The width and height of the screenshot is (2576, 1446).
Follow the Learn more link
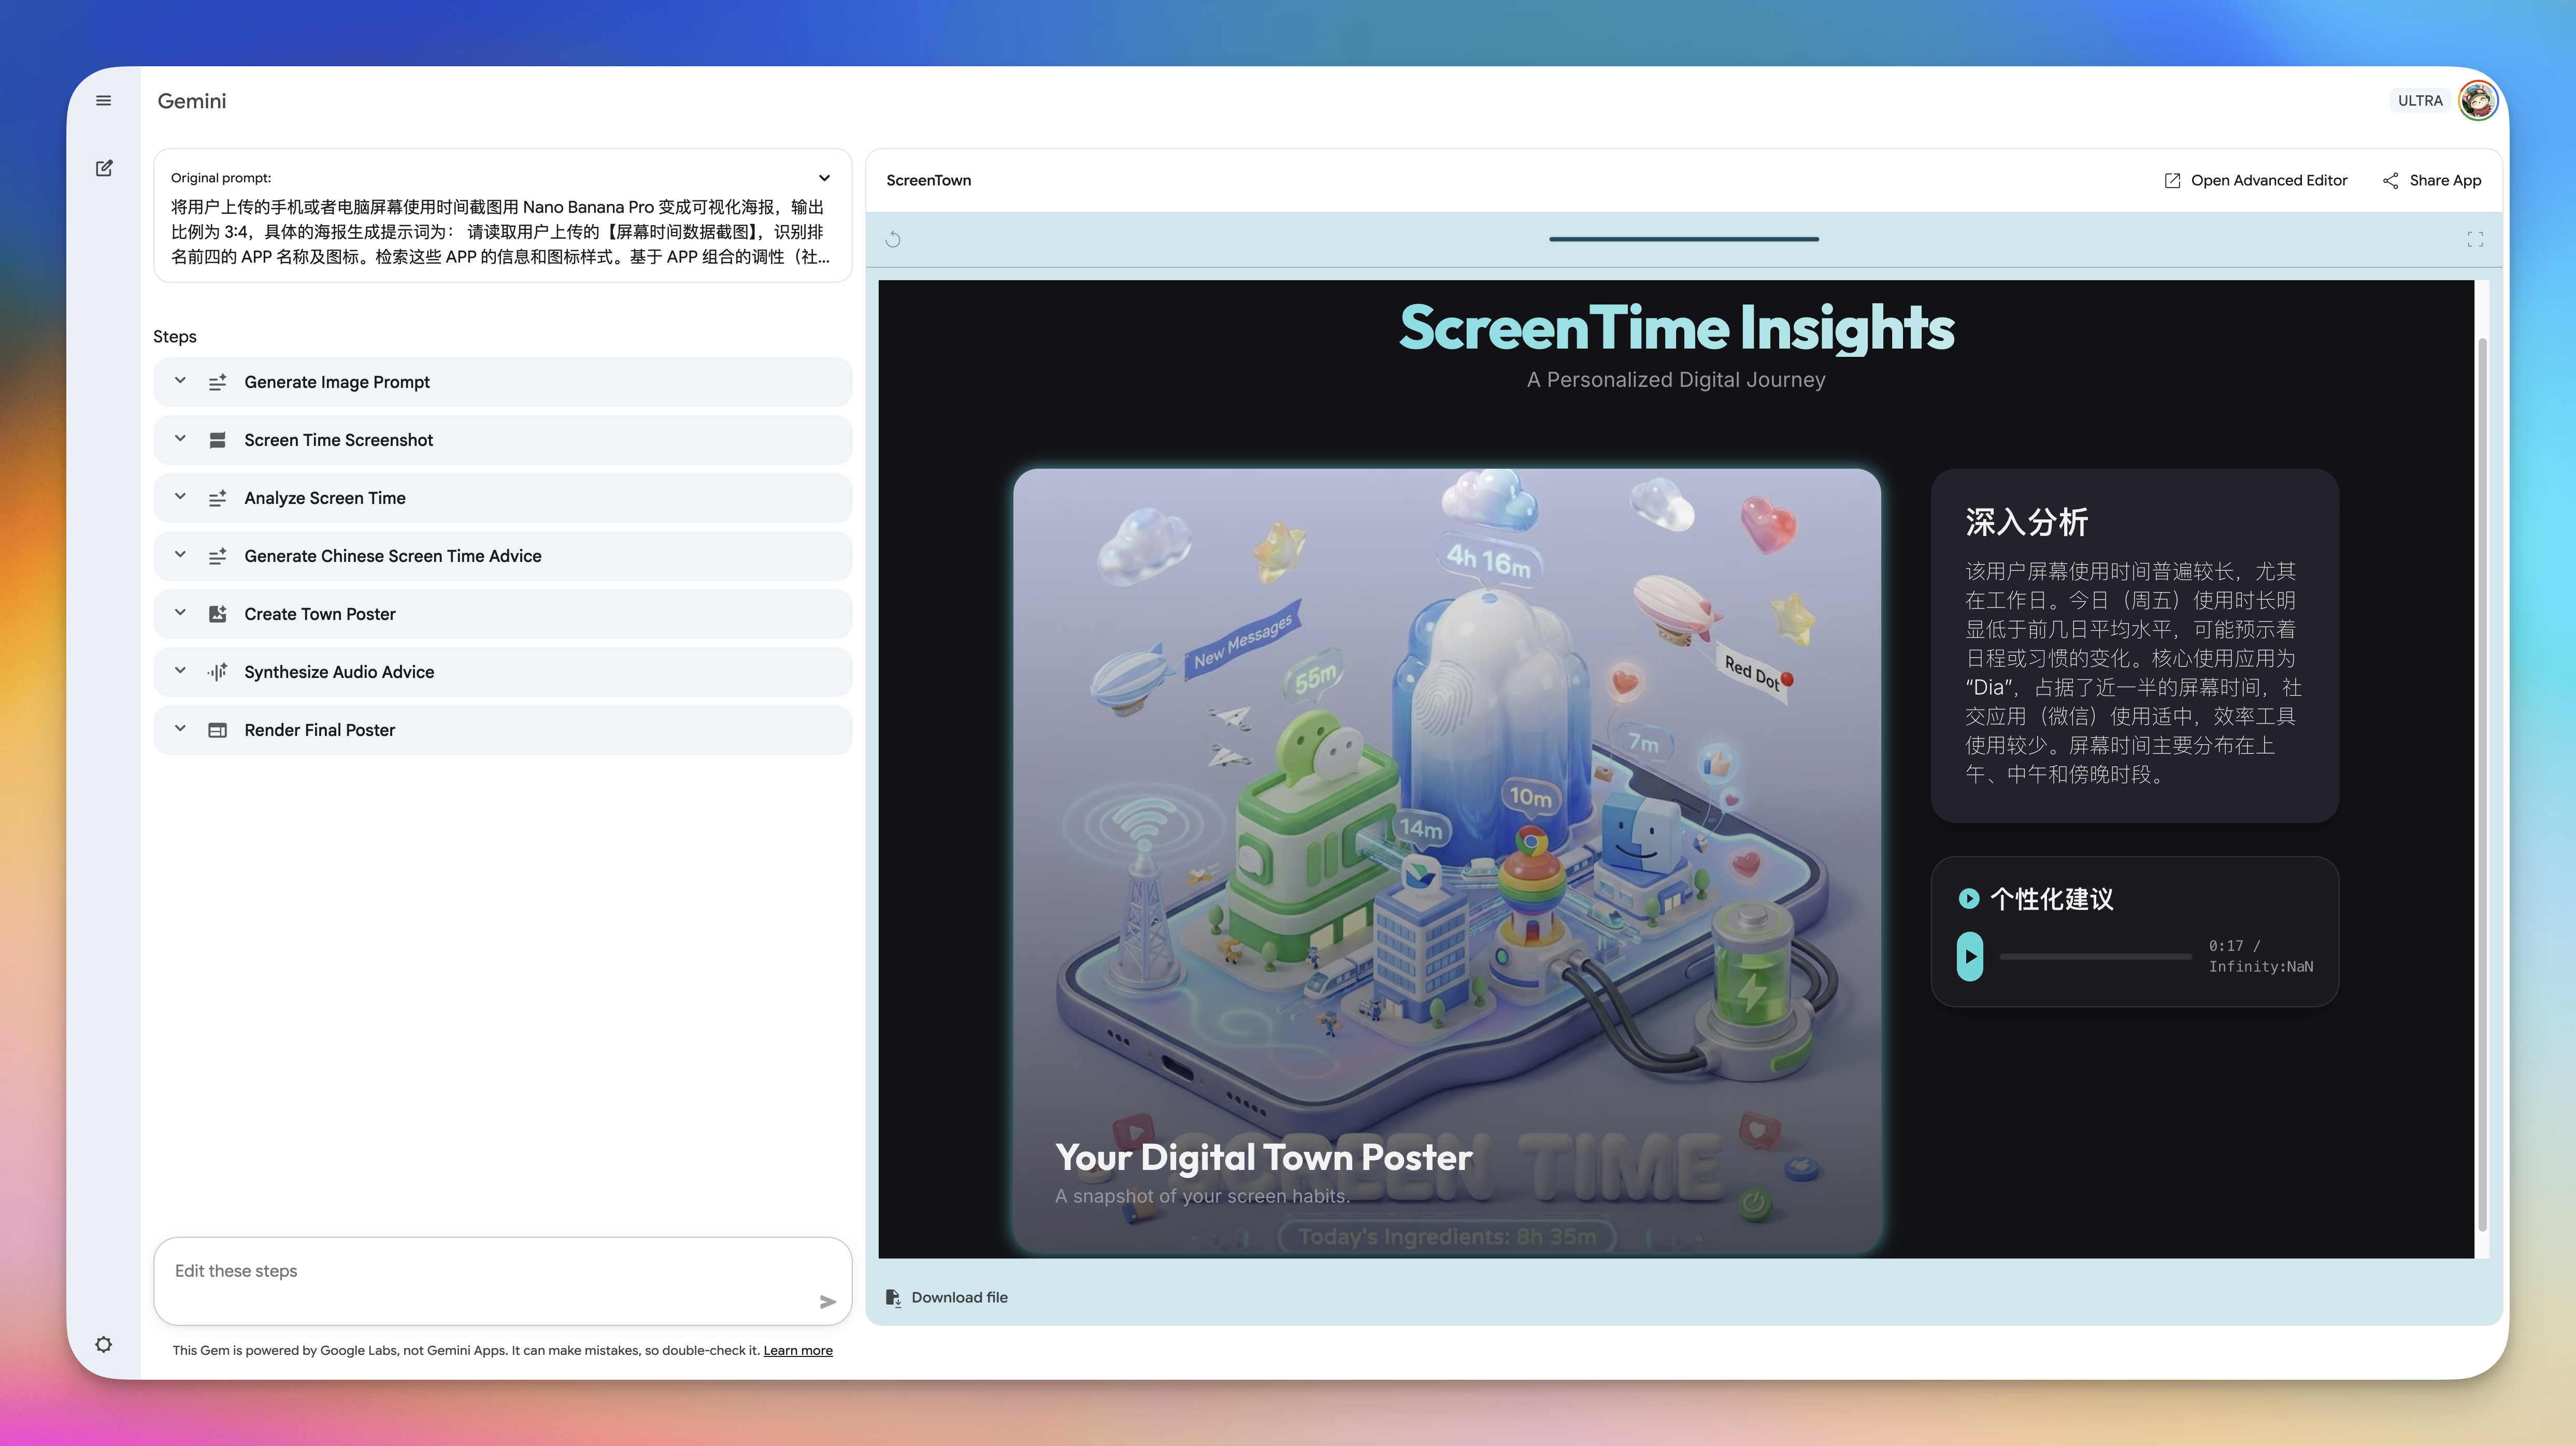pyautogui.click(x=797, y=1350)
